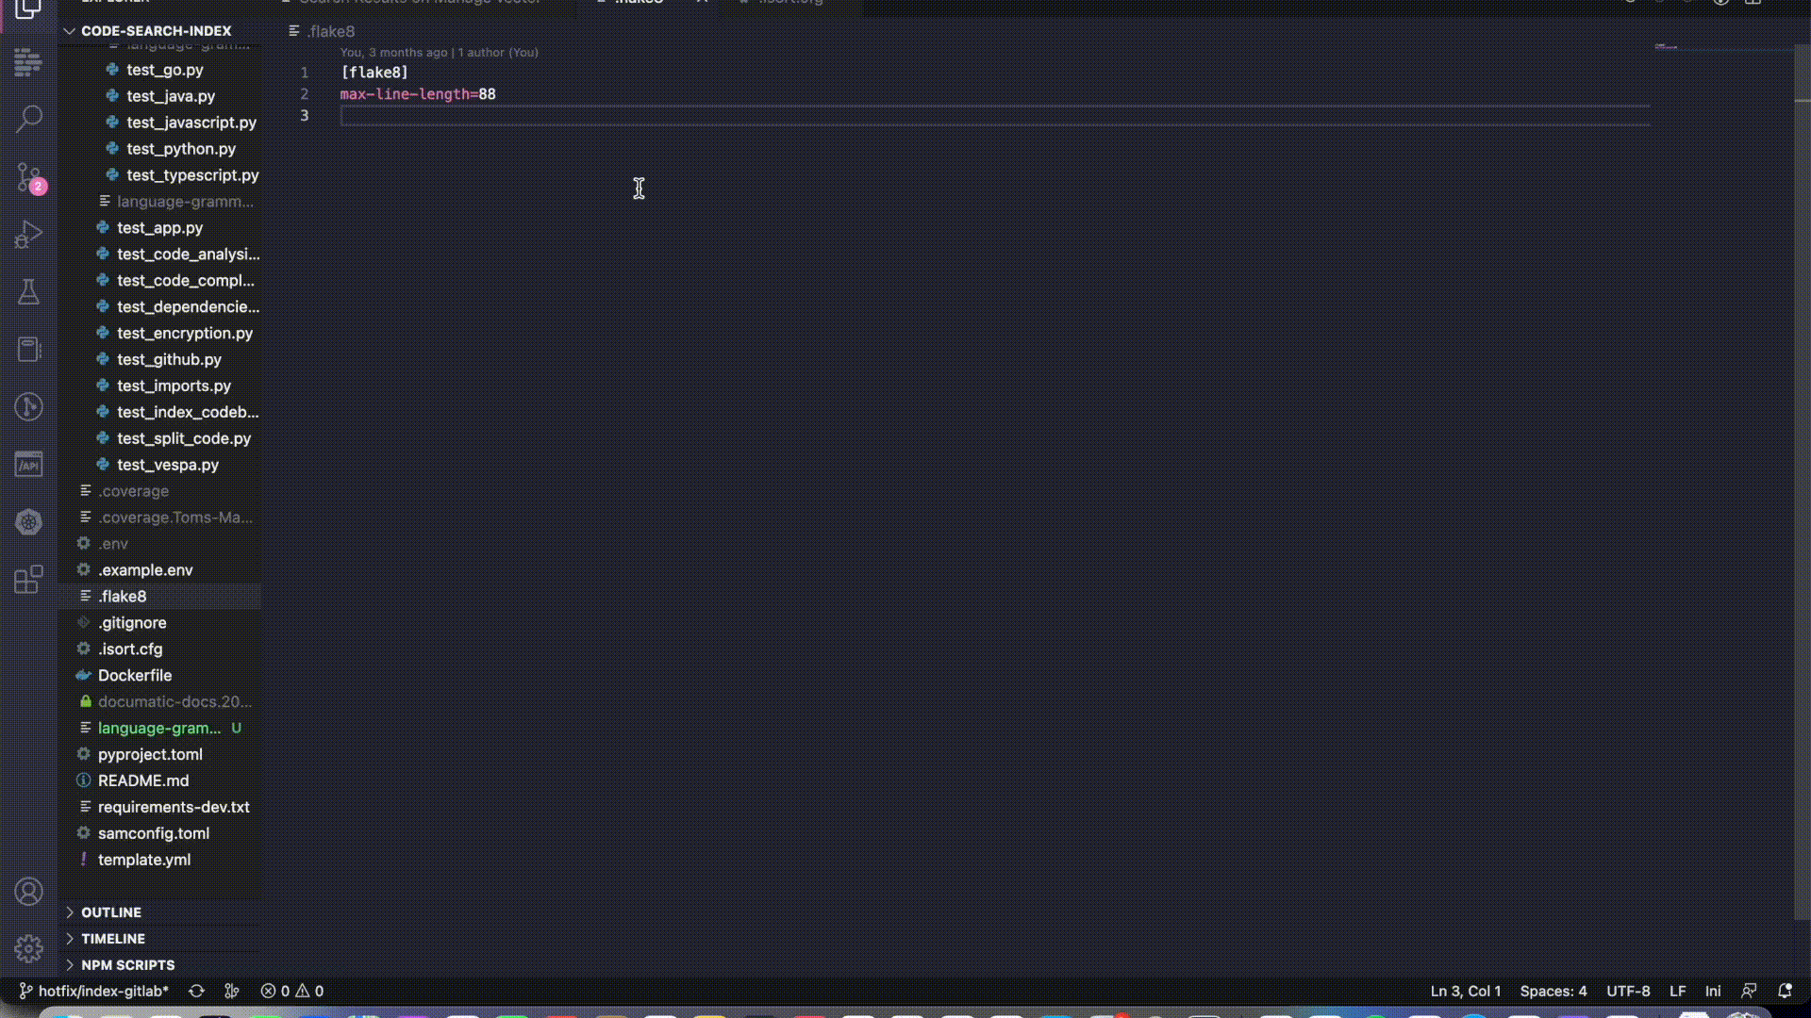1811x1018 pixels.
Task: Click the sync changes icon in status bar
Action: coord(196,991)
